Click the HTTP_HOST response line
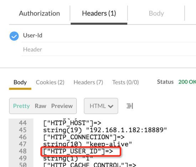Viewport: 196px width, 167px height. (72, 123)
